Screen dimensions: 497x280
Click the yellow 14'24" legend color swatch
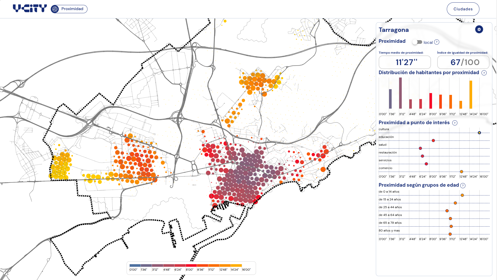[236, 265]
